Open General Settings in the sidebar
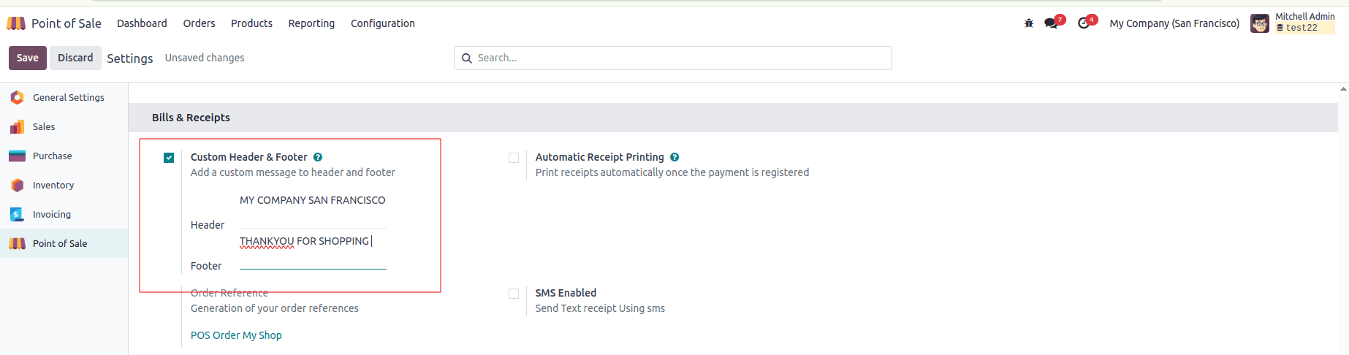The width and height of the screenshot is (1349, 355). 68,97
